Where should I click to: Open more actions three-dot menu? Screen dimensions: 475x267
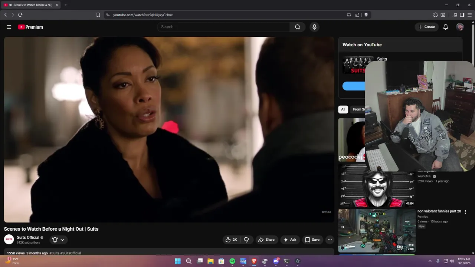(x=330, y=240)
